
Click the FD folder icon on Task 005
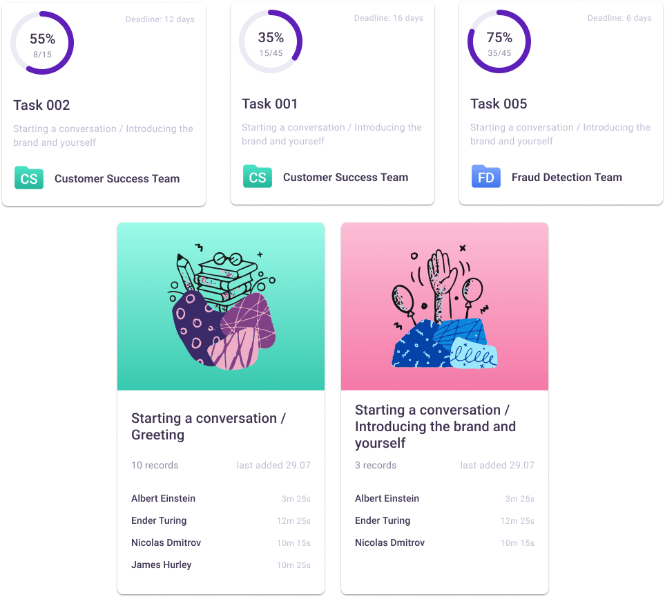tap(486, 176)
